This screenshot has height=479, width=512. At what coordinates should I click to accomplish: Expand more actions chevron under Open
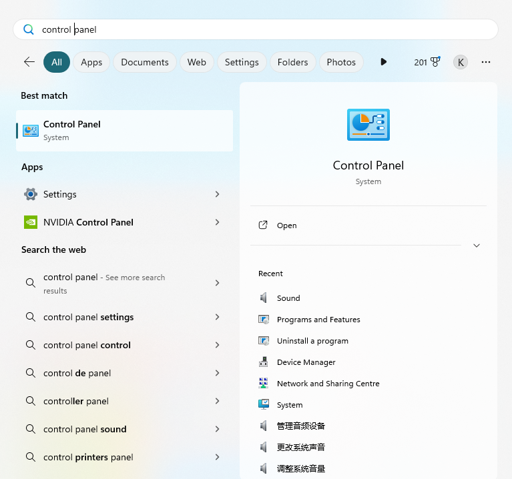477,246
